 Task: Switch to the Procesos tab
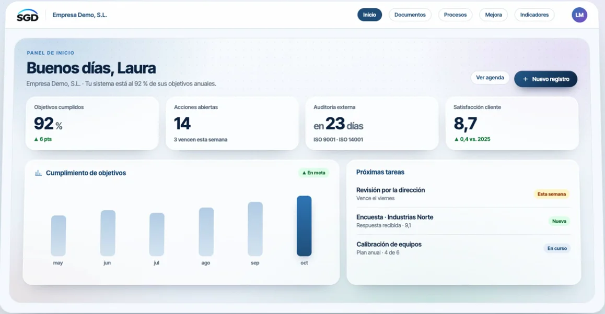tap(455, 15)
